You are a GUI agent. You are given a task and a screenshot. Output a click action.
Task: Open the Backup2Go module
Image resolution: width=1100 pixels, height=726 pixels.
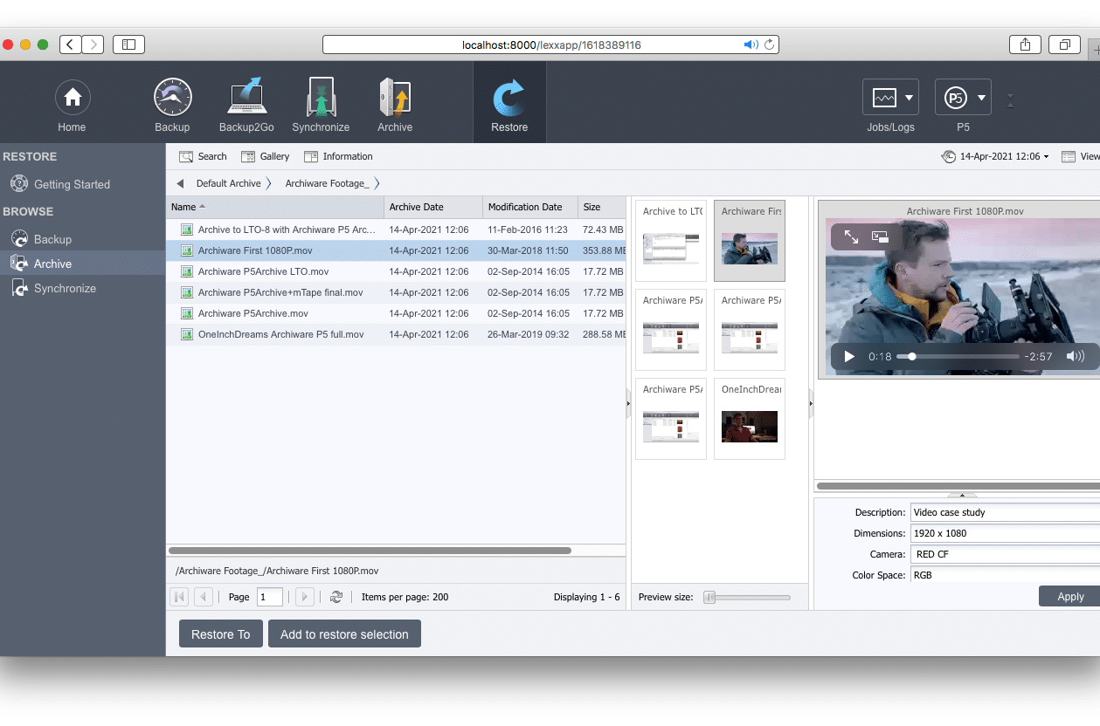click(x=246, y=102)
